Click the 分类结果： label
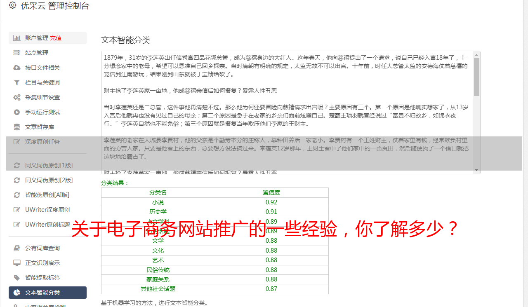 coord(115,183)
